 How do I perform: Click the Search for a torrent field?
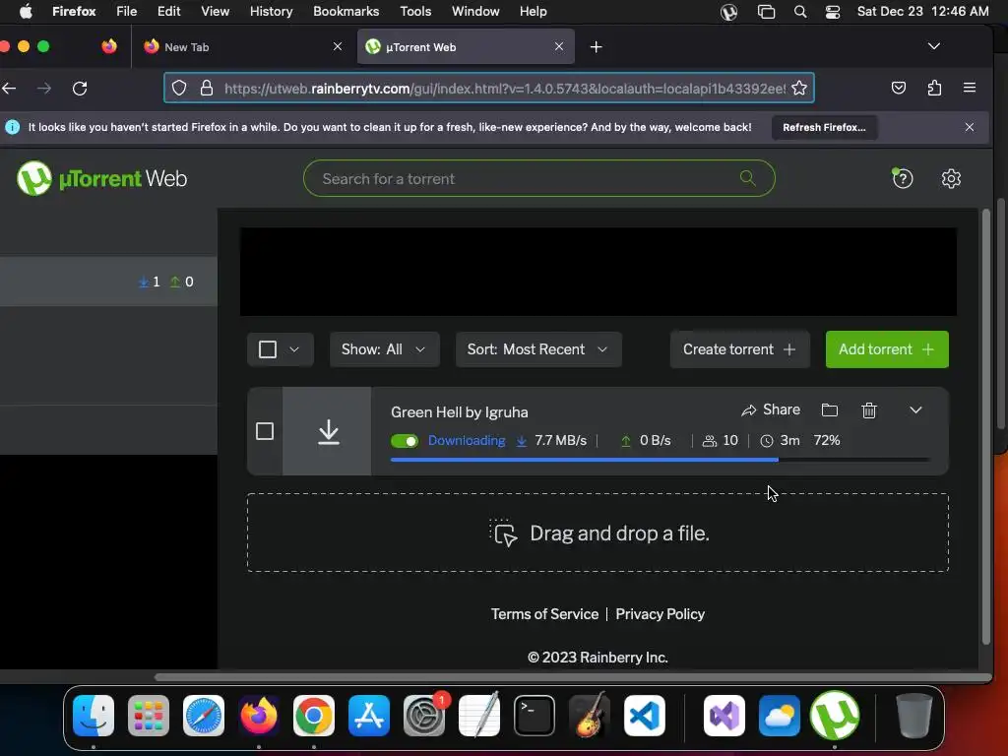538,178
